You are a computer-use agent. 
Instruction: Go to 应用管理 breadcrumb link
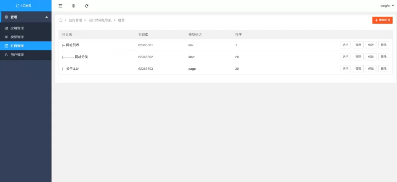[x=76, y=20]
